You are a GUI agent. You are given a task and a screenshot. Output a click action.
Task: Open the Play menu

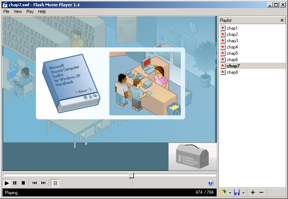(30, 11)
